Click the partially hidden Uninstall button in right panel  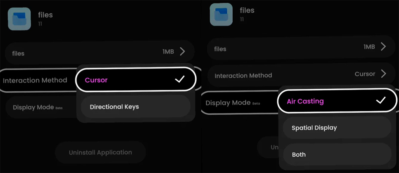coord(268,148)
